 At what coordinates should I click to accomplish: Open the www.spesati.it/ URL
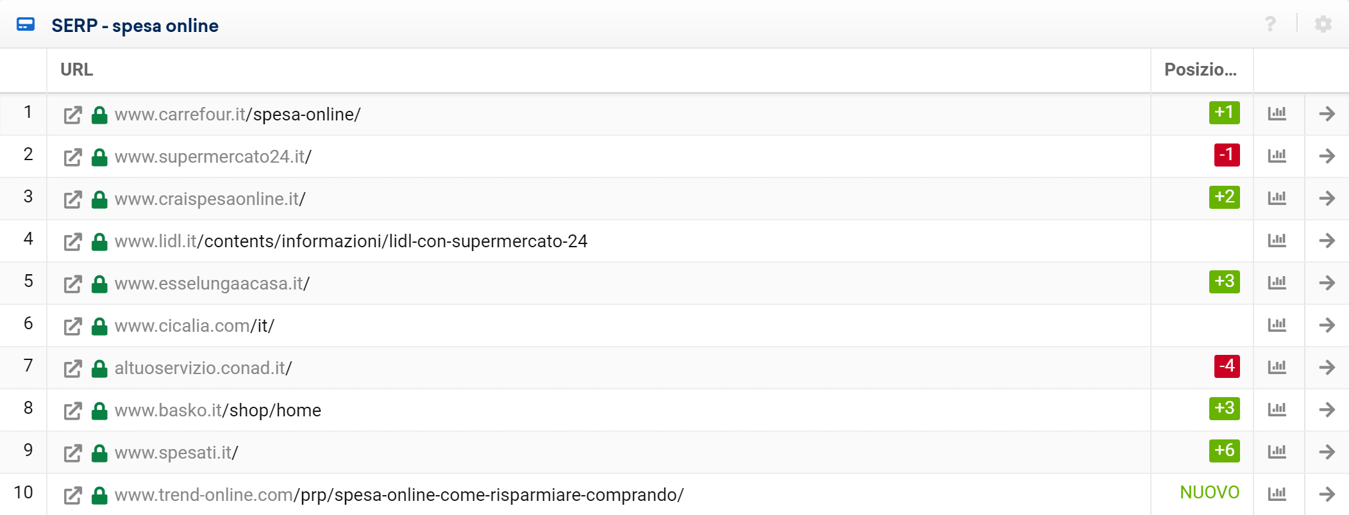pyautogui.click(x=176, y=452)
